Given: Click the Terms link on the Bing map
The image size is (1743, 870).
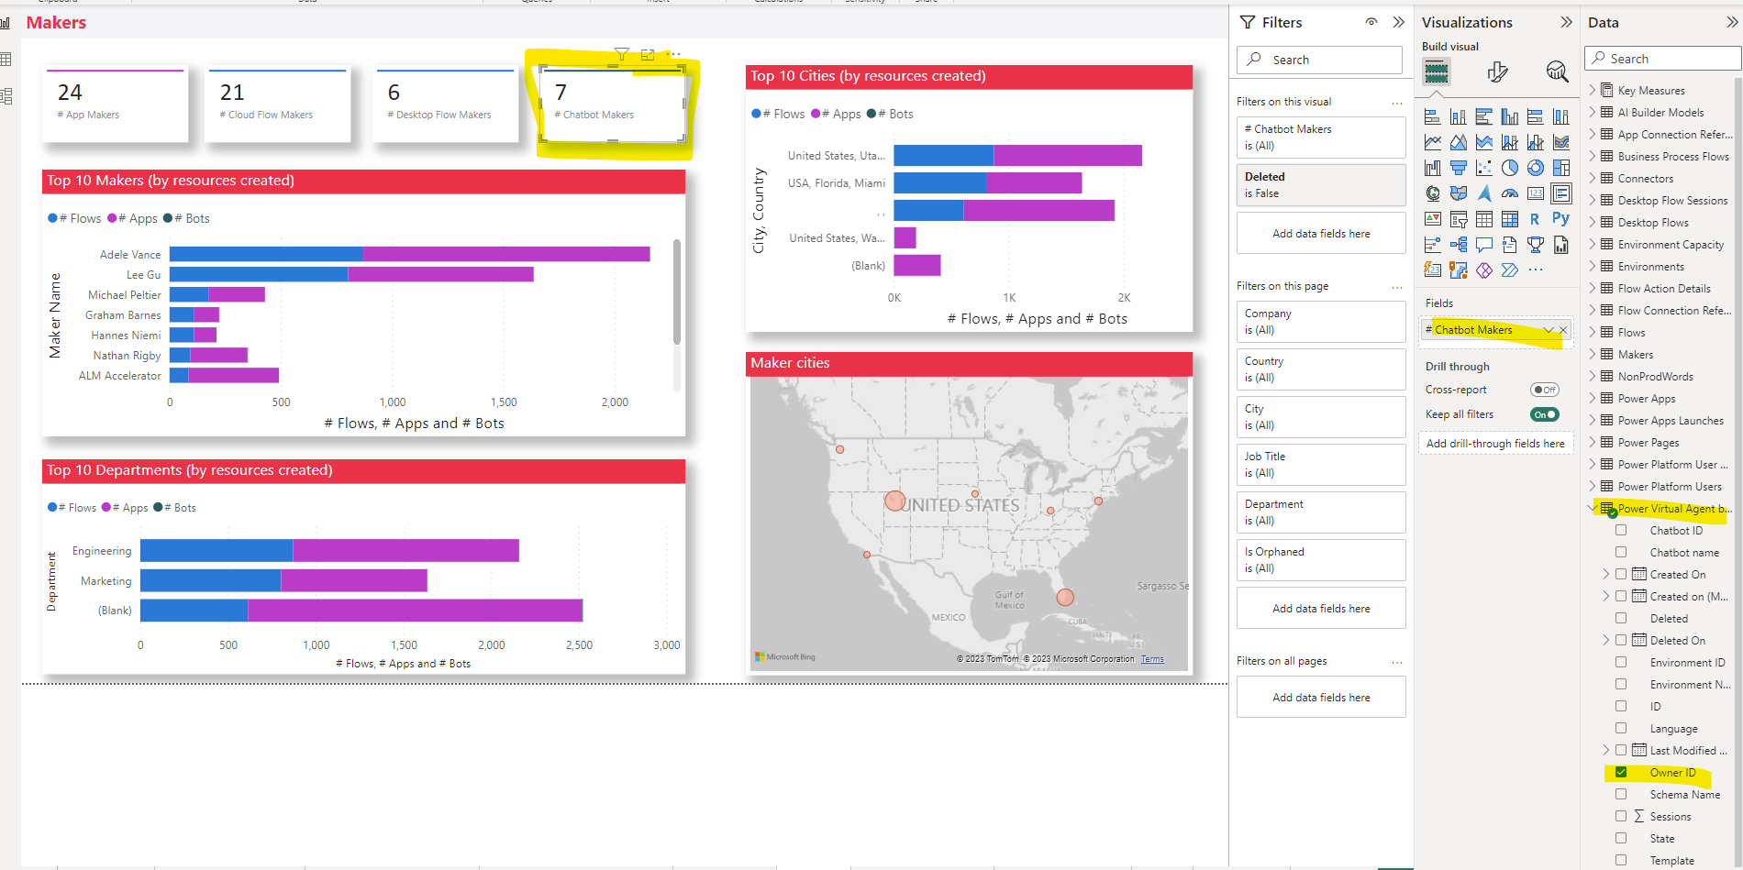Looking at the screenshot, I should click(1152, 658).
